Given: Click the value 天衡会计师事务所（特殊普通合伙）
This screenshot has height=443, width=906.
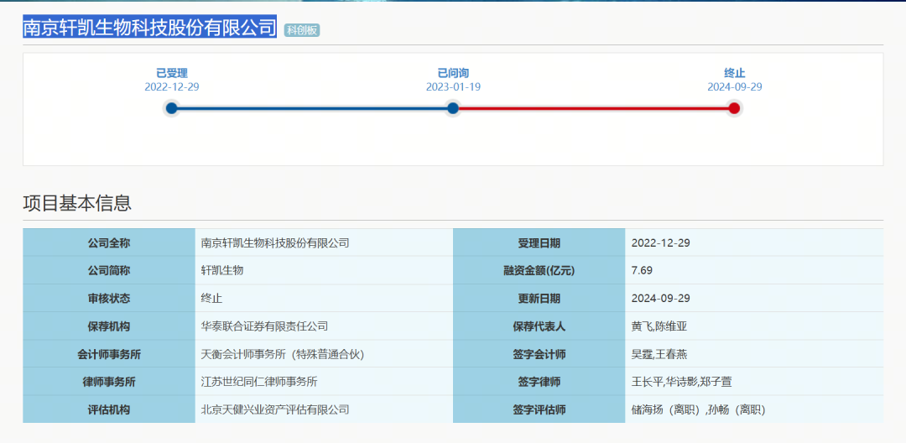Looking at the screenshot, I should click(284, 354).
